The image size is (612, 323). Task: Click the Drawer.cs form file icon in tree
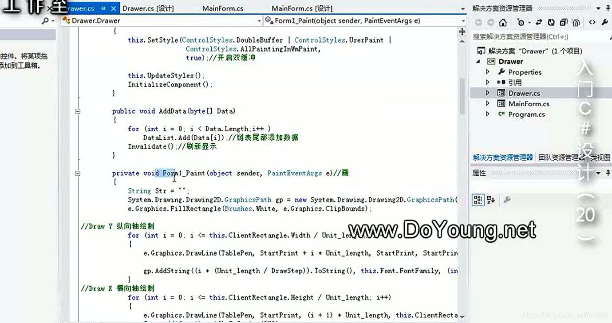pos(501,93)
